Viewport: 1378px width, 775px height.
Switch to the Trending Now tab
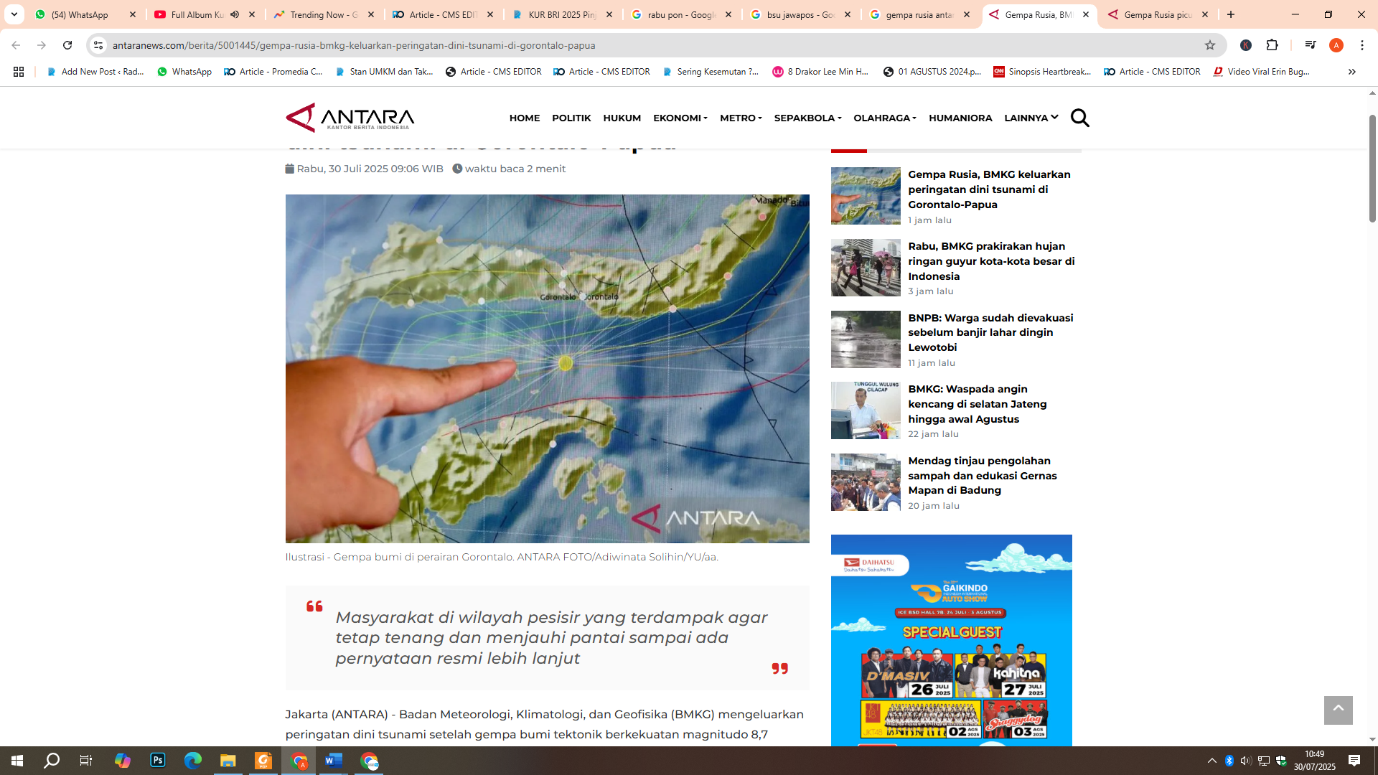(x=324, y=14)
